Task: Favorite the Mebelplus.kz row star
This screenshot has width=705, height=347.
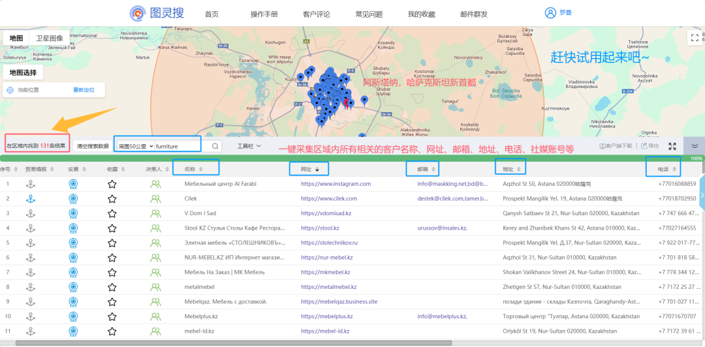Action: [112, 316]
